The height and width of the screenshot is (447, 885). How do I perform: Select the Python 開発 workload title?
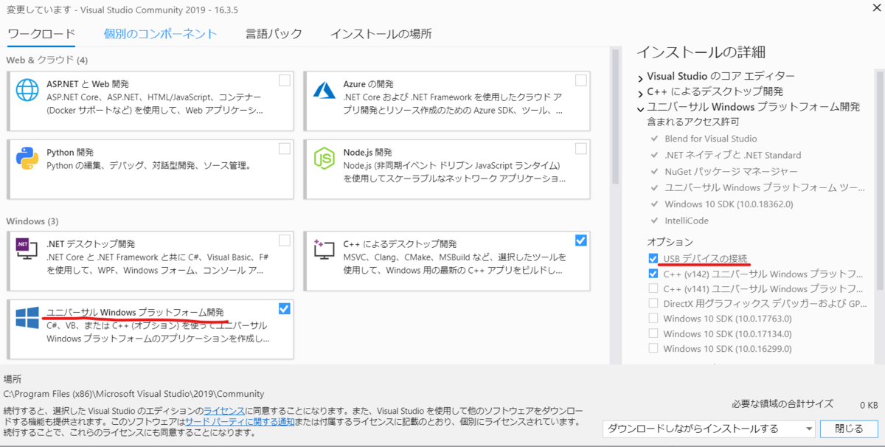tap(70, 152)
